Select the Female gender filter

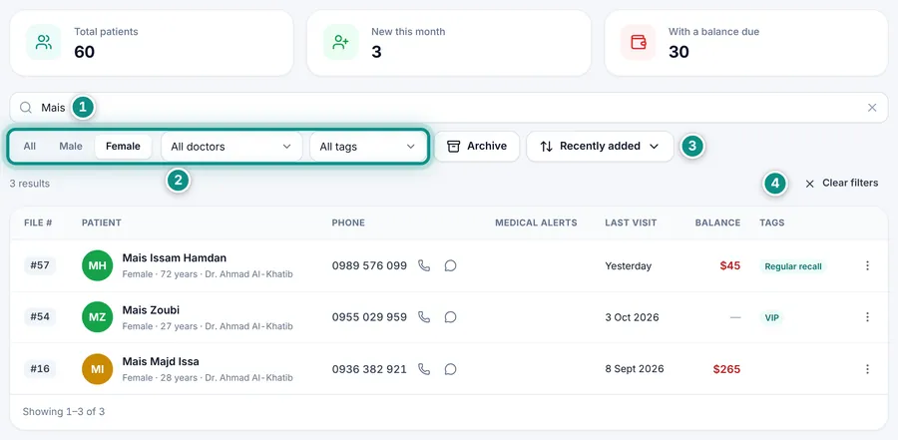[123, 146]
